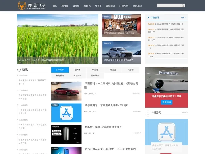Open the MUJI 无印良品 article image

[x=122, y=26]
